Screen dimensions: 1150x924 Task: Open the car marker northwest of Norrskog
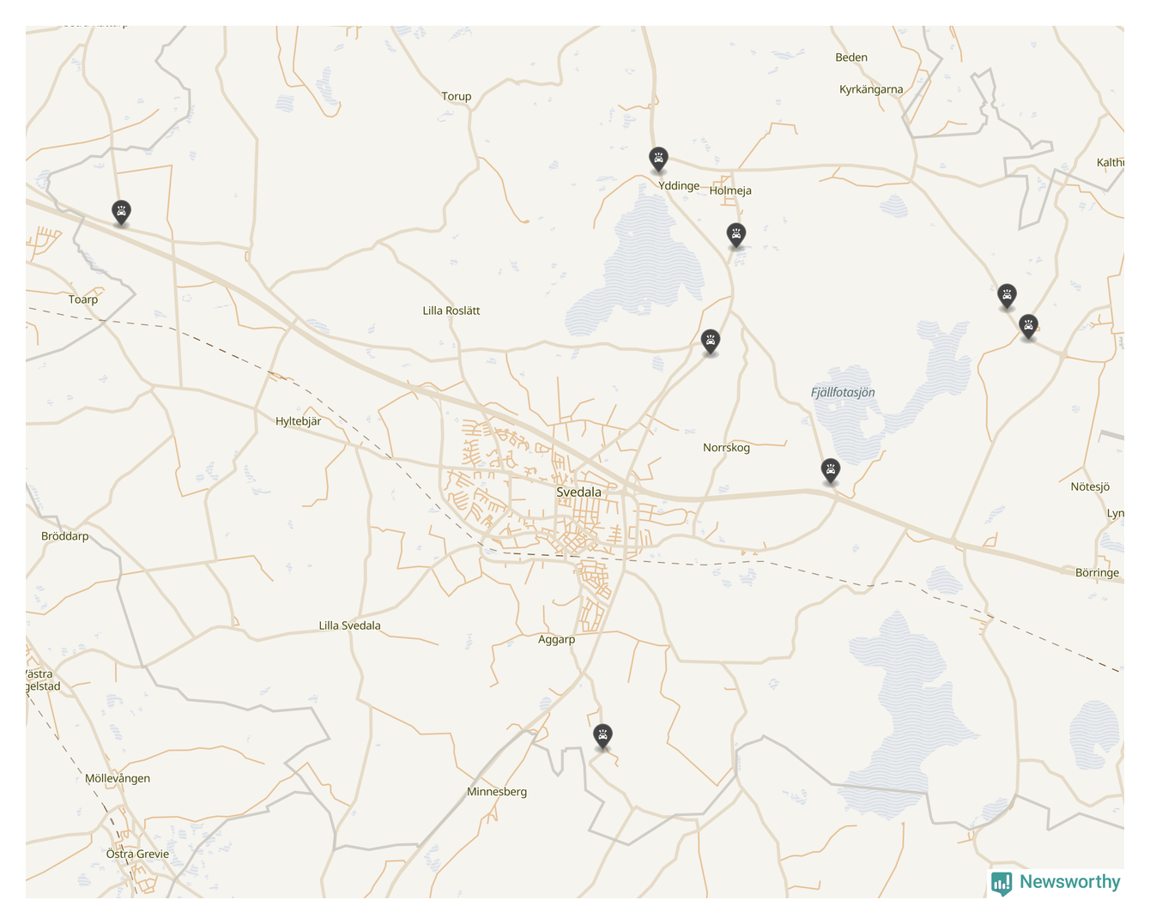click(x=710, y=341)
